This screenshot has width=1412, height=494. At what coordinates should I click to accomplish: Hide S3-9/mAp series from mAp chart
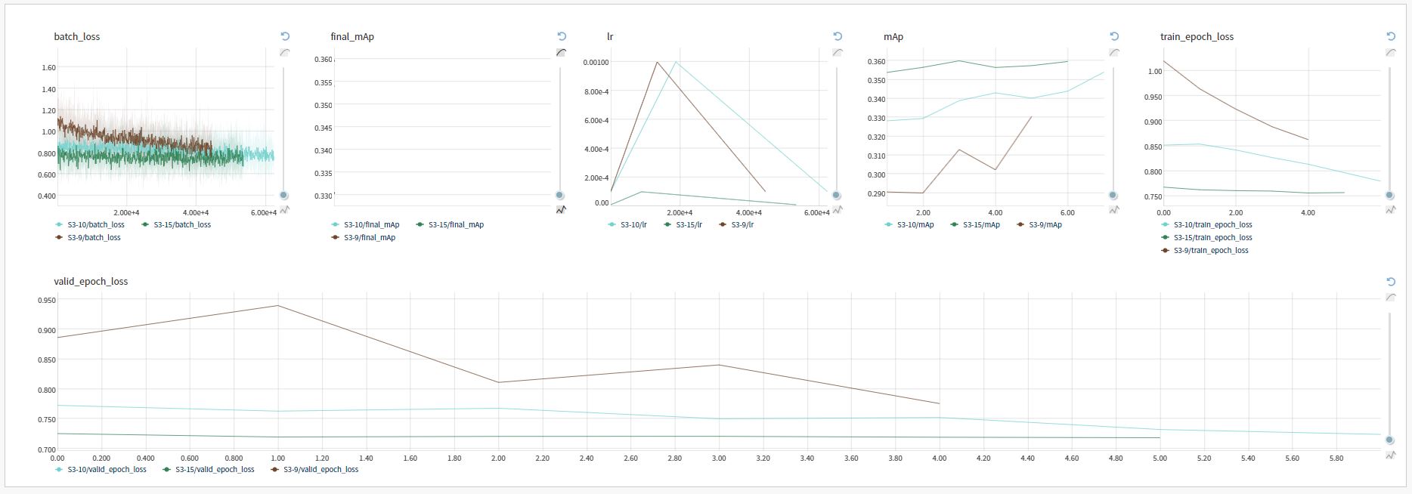pyautogui.click(x=1039, y=224)
